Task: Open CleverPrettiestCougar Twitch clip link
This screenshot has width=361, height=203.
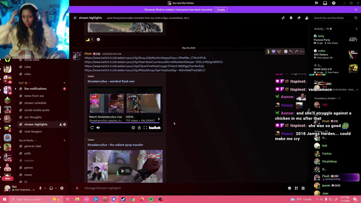Action: coord(144,66)
